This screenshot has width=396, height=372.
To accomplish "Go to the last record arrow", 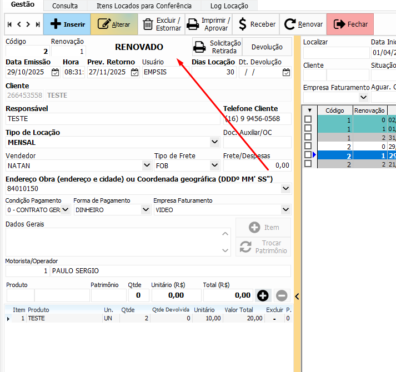I will 38,24.
